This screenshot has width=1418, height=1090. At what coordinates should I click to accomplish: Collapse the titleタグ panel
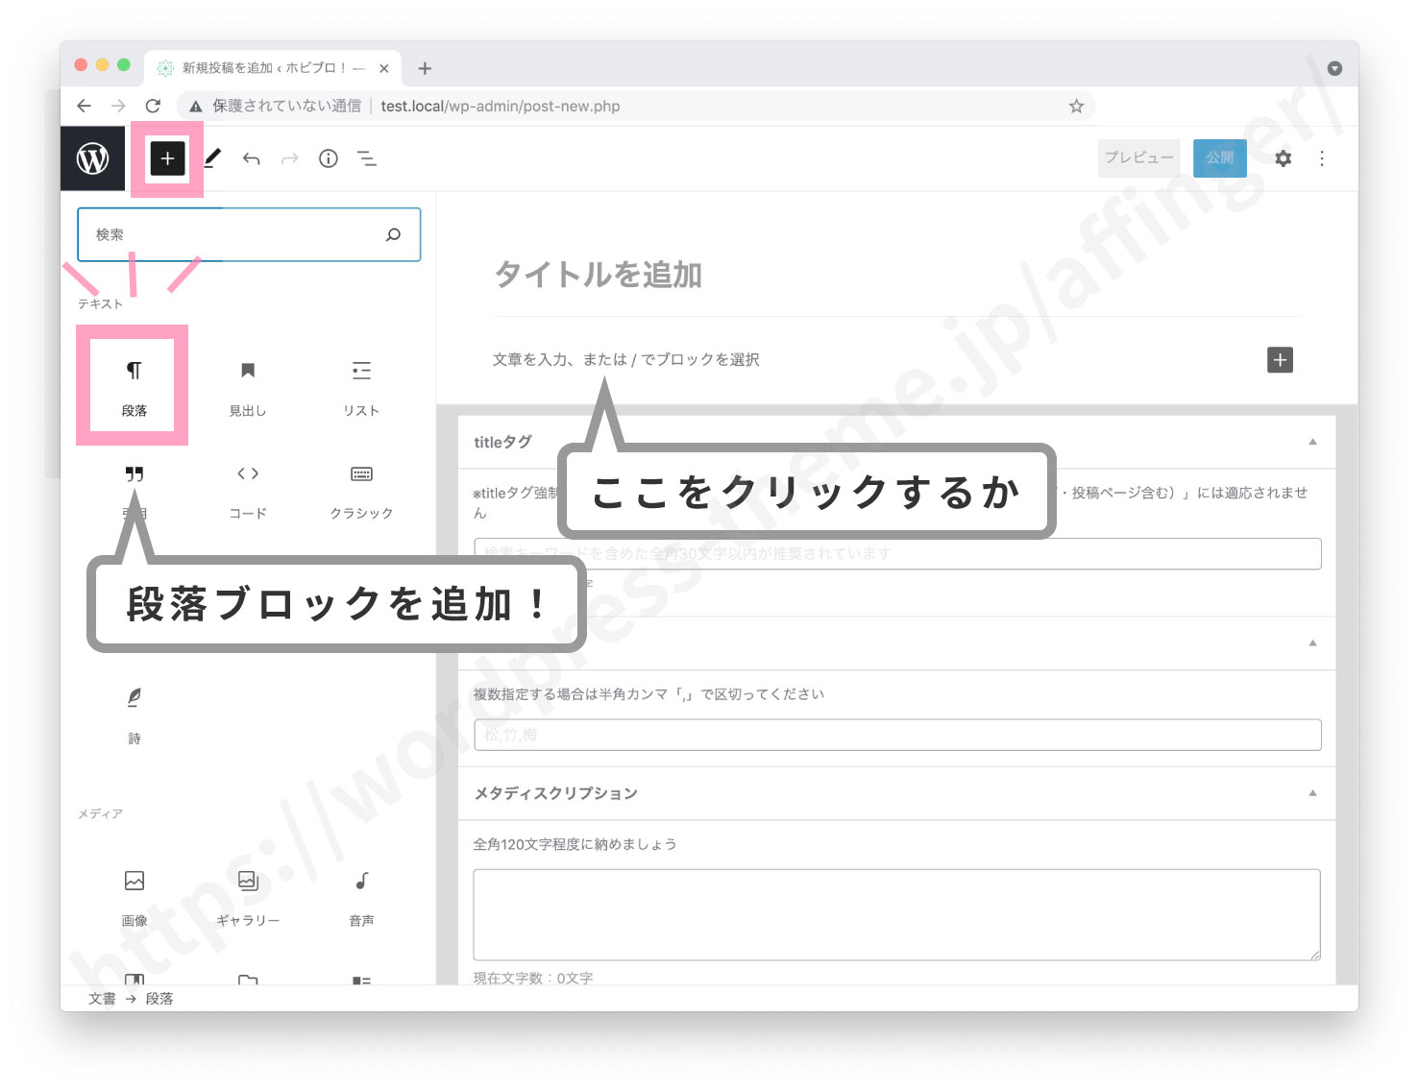pyautogui.click(x=1312, y=442)
